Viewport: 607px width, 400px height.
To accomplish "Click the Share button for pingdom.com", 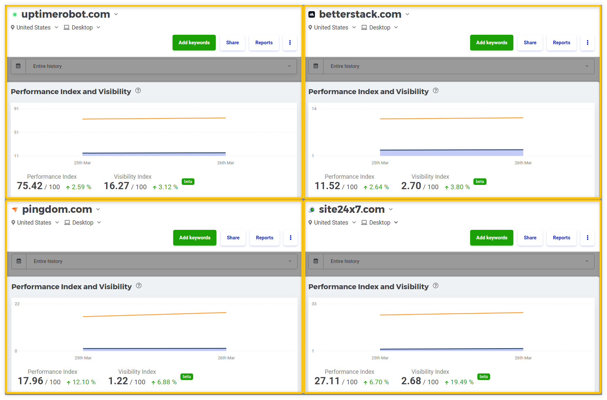I will point(233,238).
